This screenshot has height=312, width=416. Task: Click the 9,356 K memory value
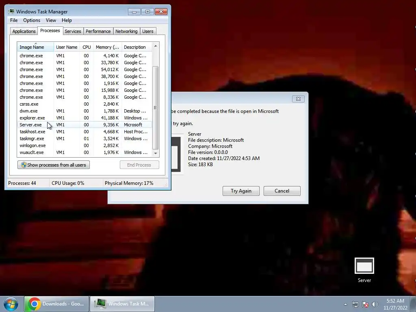tap(111, 125)
